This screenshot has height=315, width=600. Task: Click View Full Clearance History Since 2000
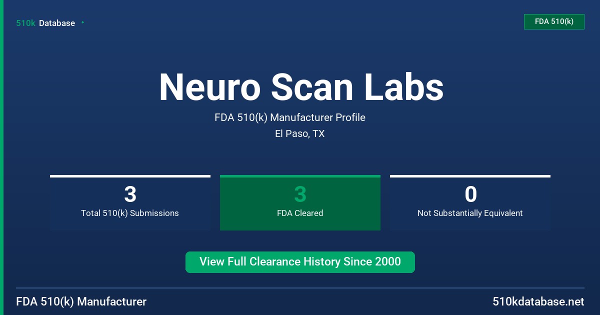pyautogui.click(x=300, y=262)
